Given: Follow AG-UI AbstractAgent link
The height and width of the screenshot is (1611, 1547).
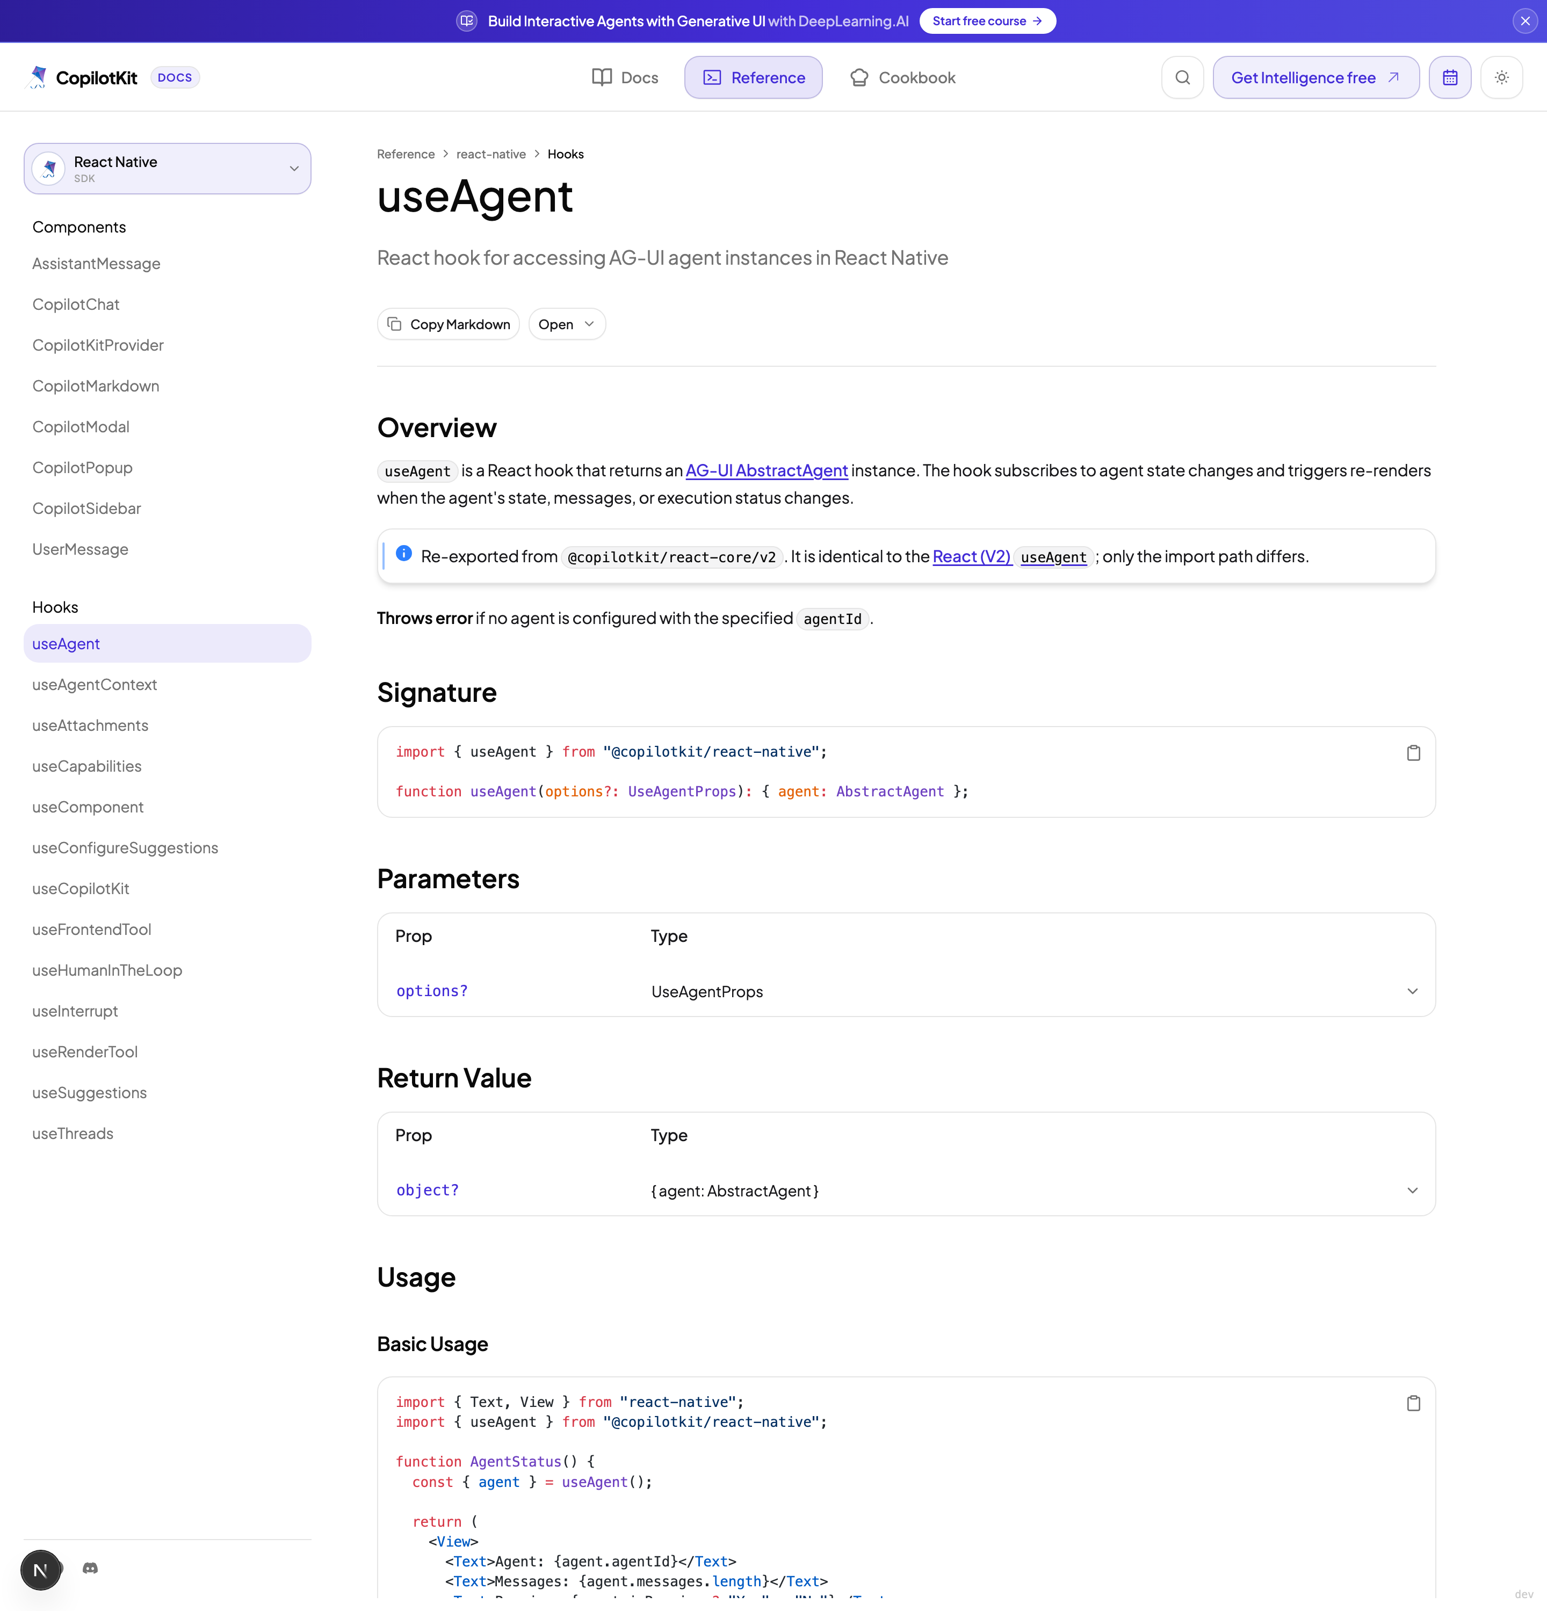Looking at the screenshot, I should 766,471.
